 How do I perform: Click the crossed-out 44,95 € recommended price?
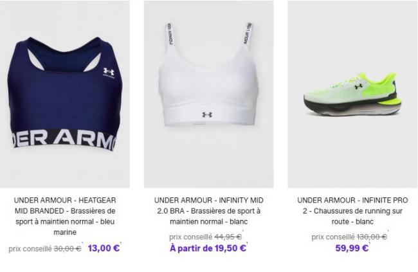pos(228,237)
